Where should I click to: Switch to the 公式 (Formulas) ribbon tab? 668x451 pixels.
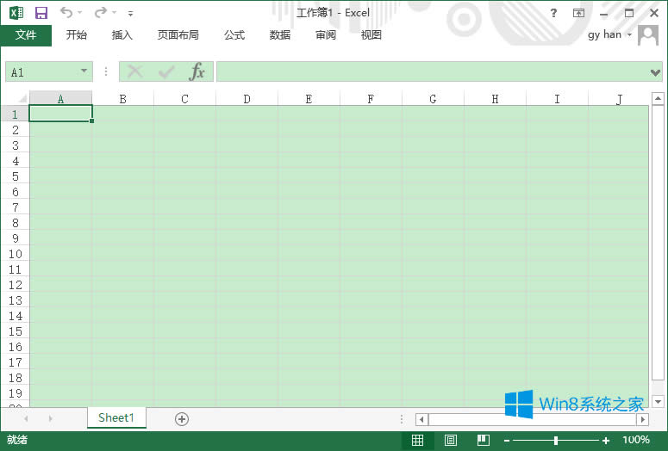coord(234,35)
